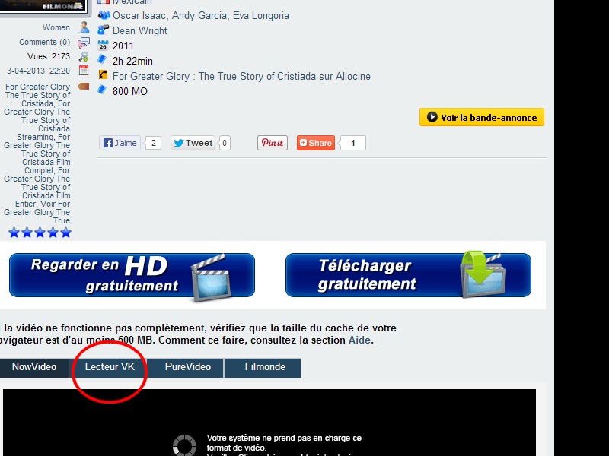Viewport: 609px width, 456px height.
Task: Click the year calendar icon beside 2011
Action: 103,45
